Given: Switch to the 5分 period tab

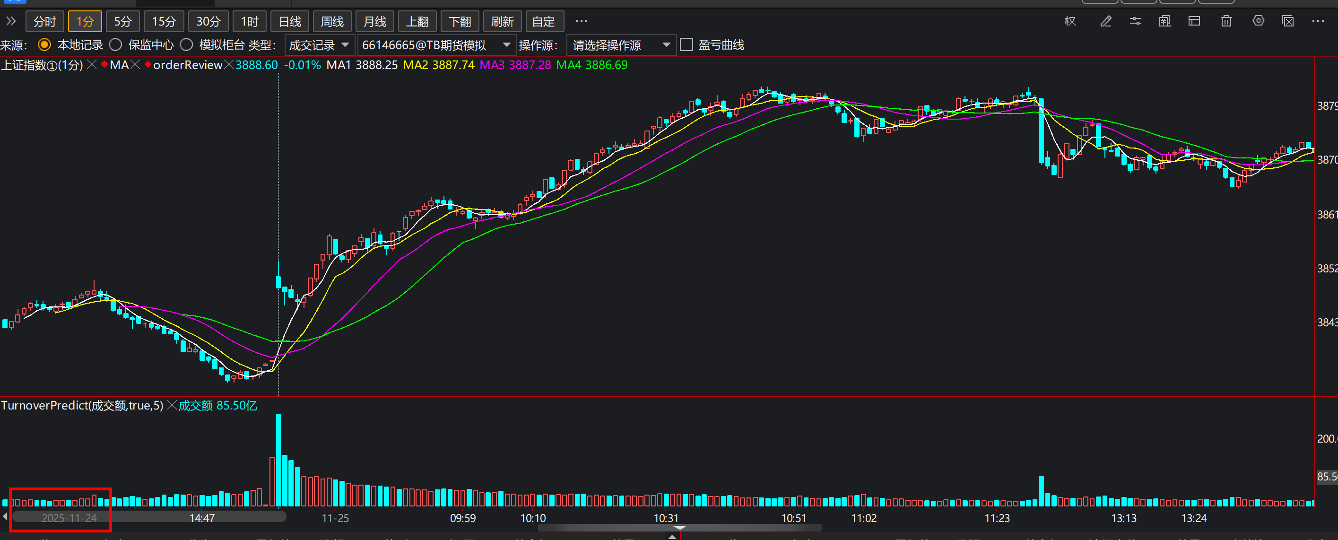Looking at the screenshot, I should [122, 22].
